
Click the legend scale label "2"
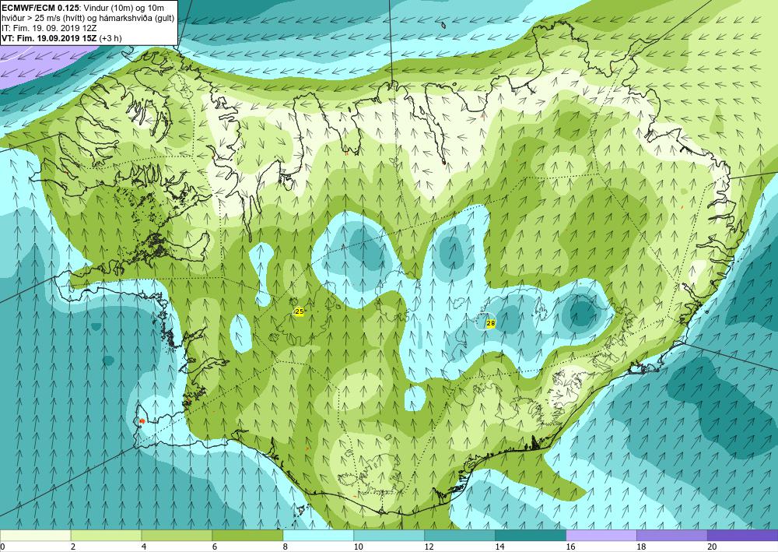[x=73, y=547]
